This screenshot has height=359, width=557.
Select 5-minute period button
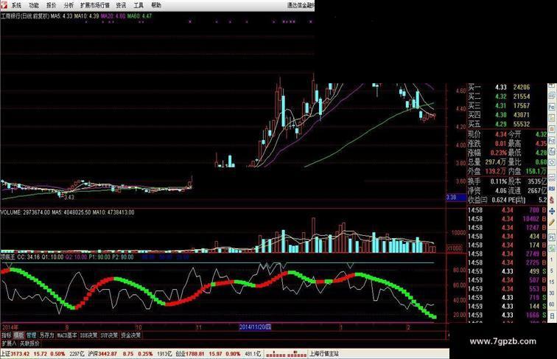[552, 271]
